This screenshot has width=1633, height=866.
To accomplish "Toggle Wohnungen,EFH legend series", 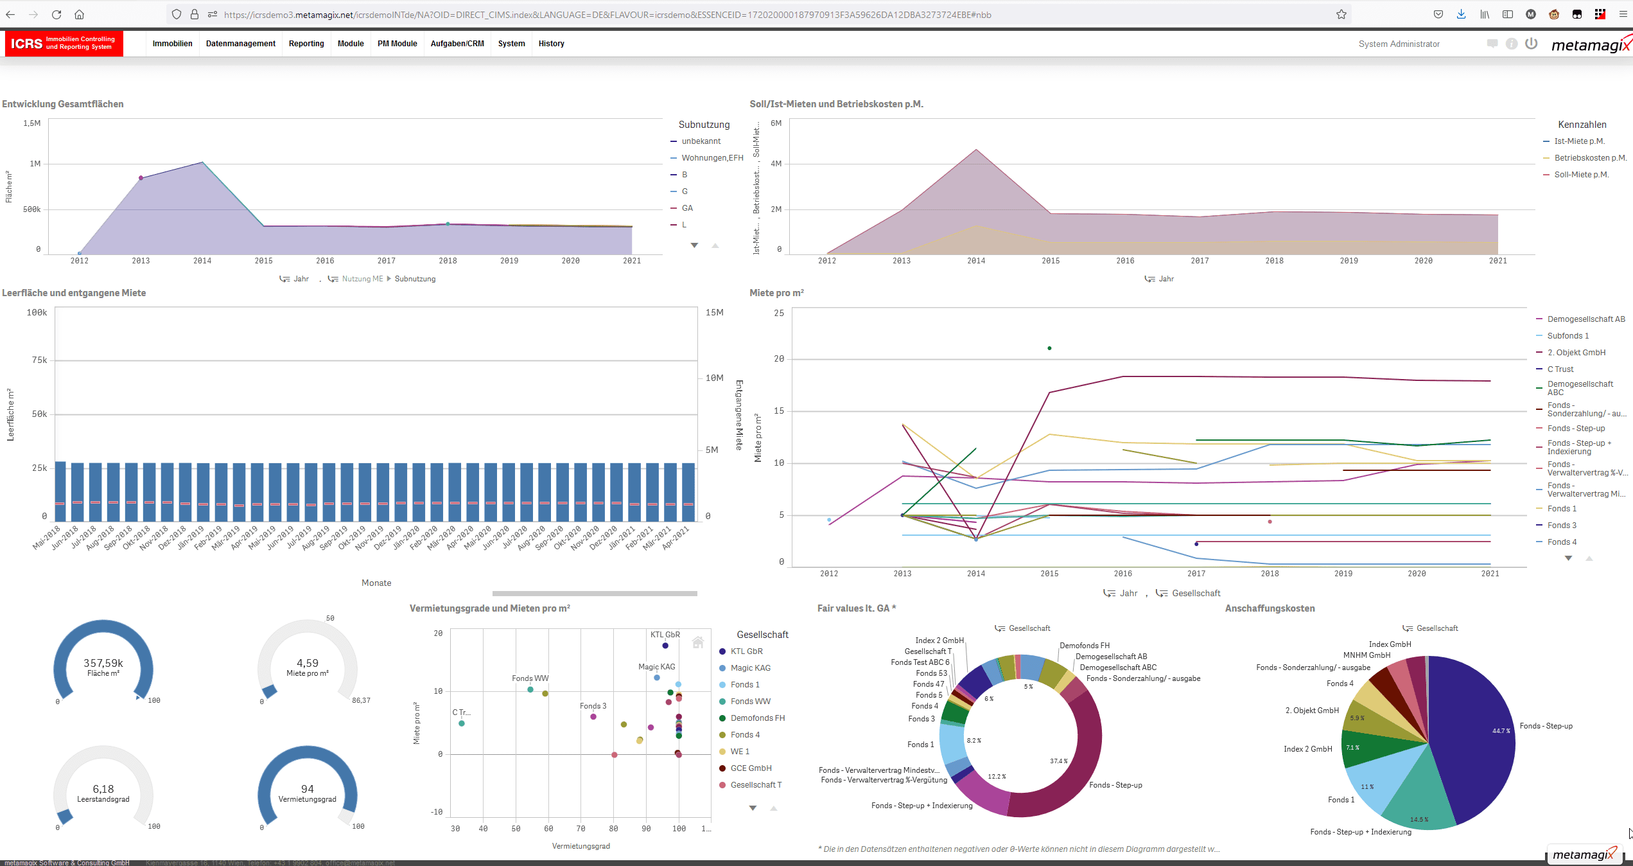I will [x=712, y=158].
